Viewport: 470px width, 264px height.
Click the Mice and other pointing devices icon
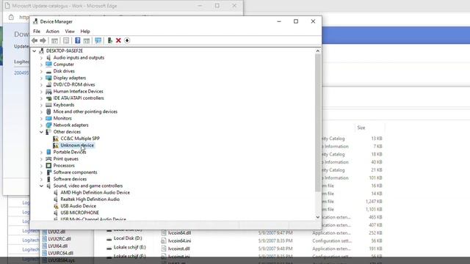point(48,111)
